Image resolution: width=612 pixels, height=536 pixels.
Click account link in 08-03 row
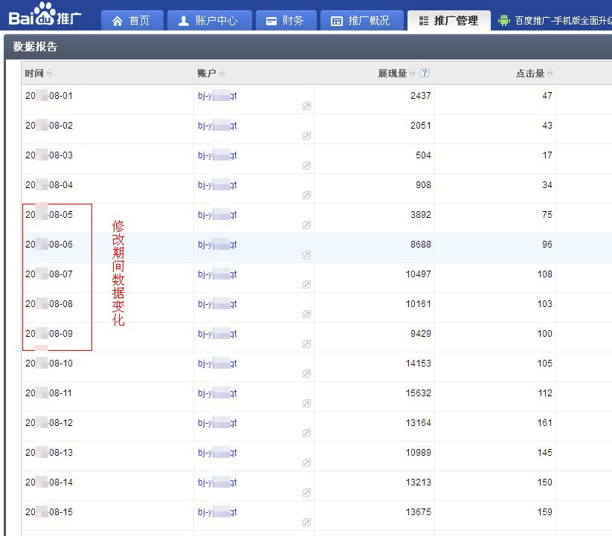pyautogui.click(x=217, y=155)
